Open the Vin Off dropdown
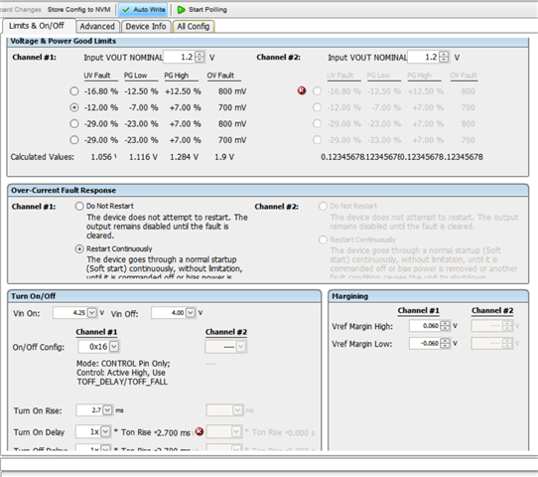The width and height of the screenshot is (538, 477). coord(191,312)
